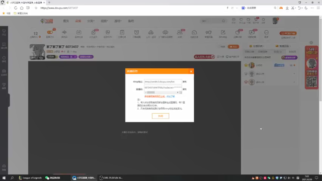Click the purple button in right ranking panel
The height and width of the screenshot is (181, 322).
289,57
